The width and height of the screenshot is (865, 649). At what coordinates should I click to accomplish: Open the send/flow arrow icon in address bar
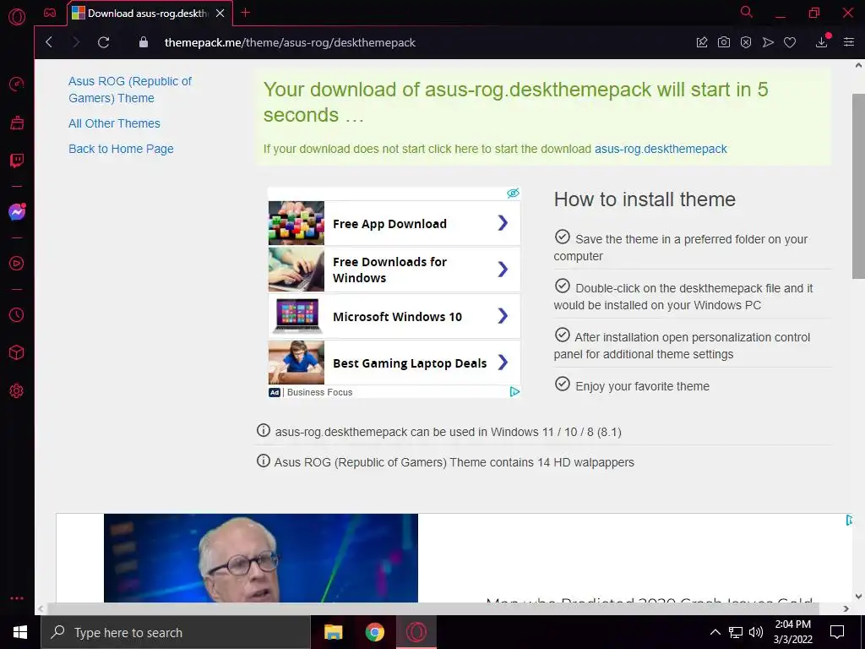coord(768,42)
